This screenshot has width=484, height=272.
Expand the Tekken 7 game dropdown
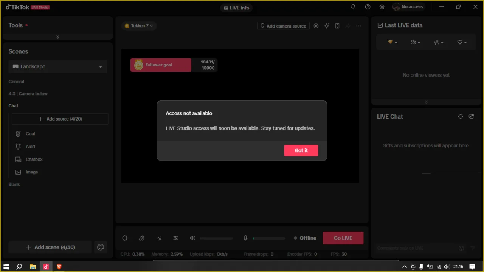[x=139, y=26]
